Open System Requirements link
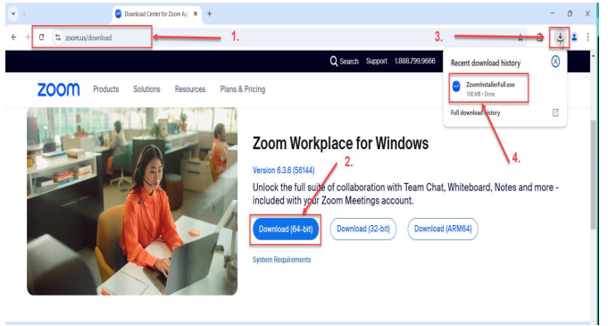Viewport: 608px width, 326px height. click(x=281, y=260)
